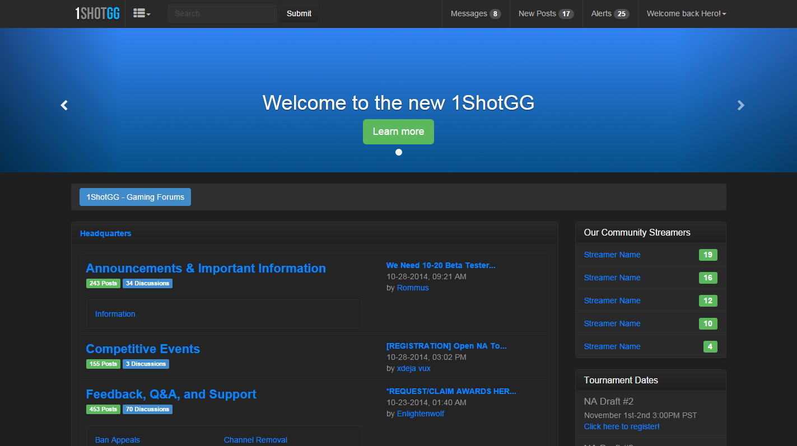The image size is (797, 446).
Task: Open the Channel Removal subforum
Action: pos(255,440)
